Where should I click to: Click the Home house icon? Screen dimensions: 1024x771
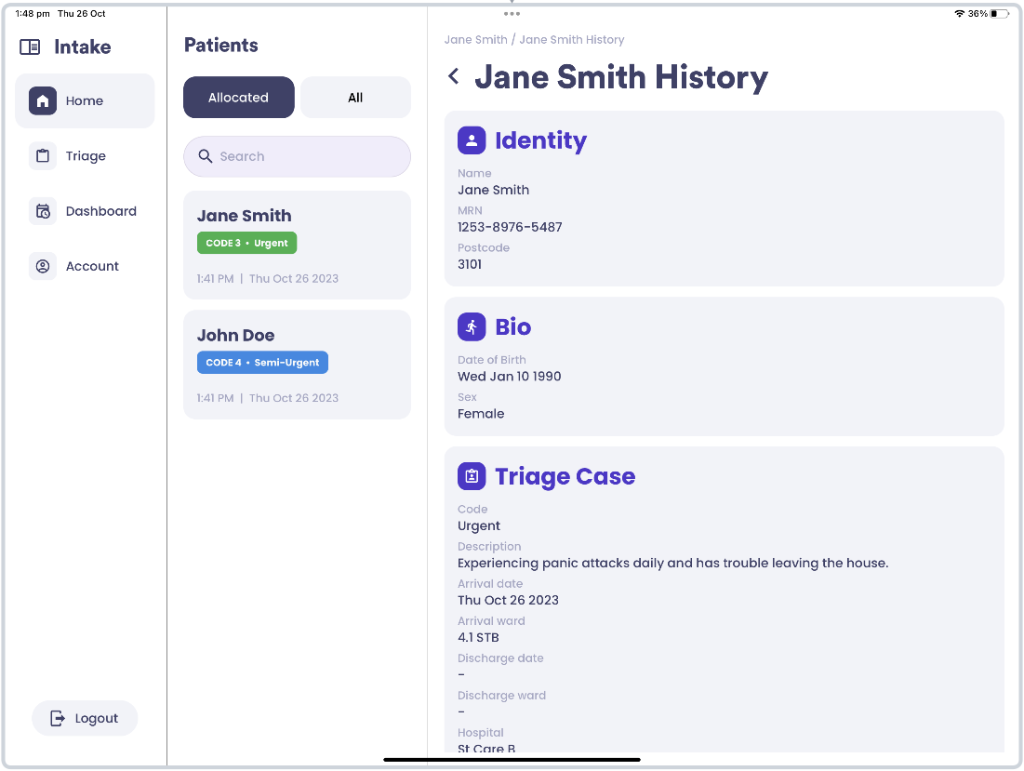pyautogui.click(x=43, y=101)
